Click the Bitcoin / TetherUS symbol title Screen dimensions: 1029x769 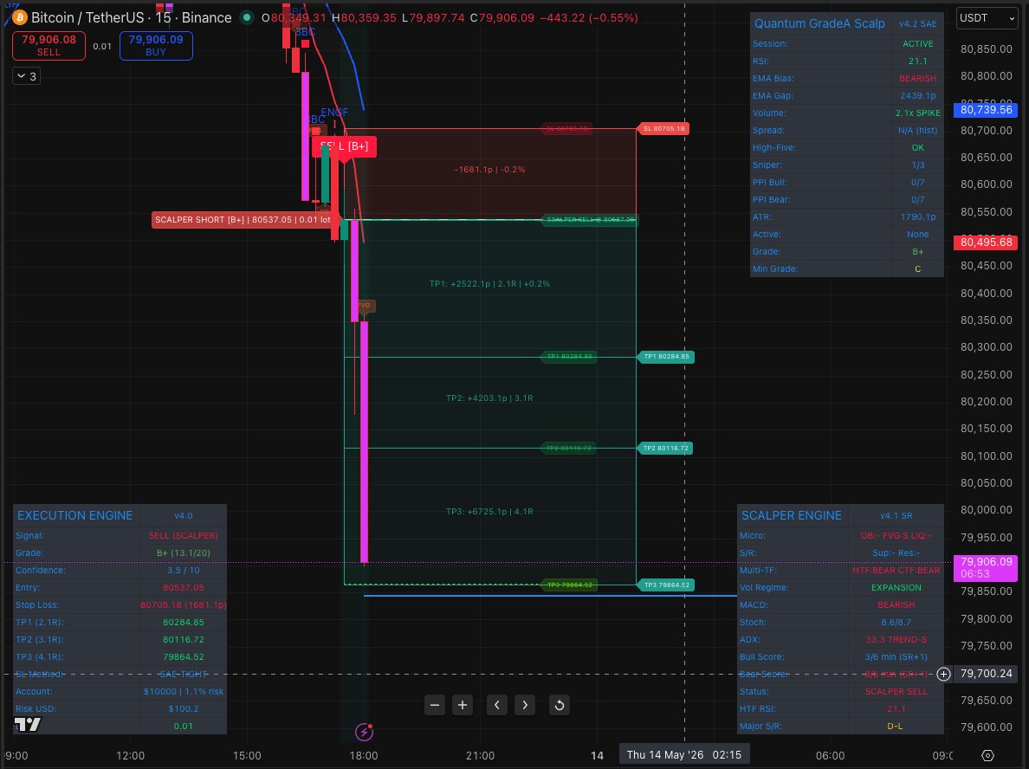[132, 17]
